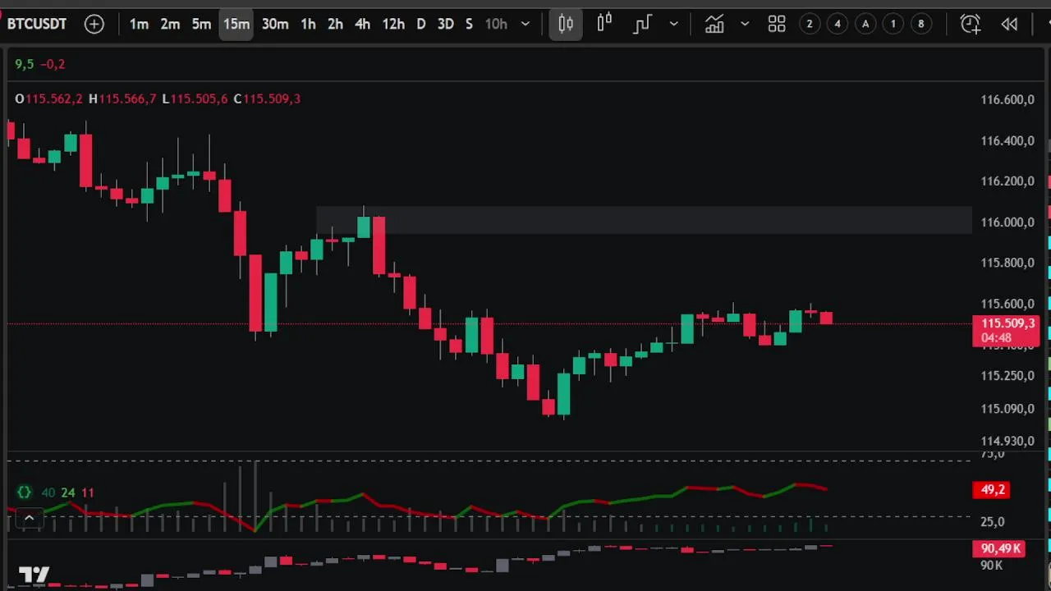Switch to the 1m timeframe
This screenshot has width=1051, height=591.
(139, 24)
